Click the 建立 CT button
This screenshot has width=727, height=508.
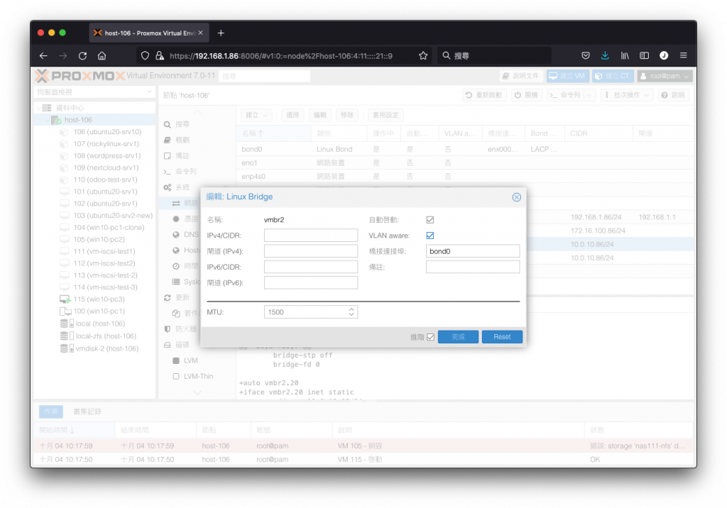(613, 76)
